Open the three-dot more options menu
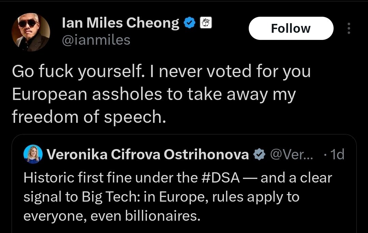The width and height of the screenshot is (368, 233). coord(349,28)
